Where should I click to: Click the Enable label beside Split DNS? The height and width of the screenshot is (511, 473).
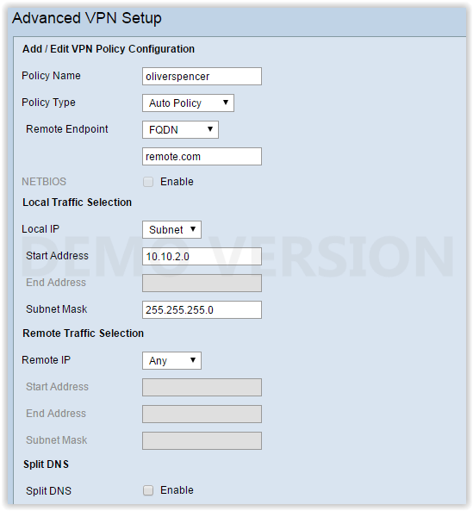177,490
